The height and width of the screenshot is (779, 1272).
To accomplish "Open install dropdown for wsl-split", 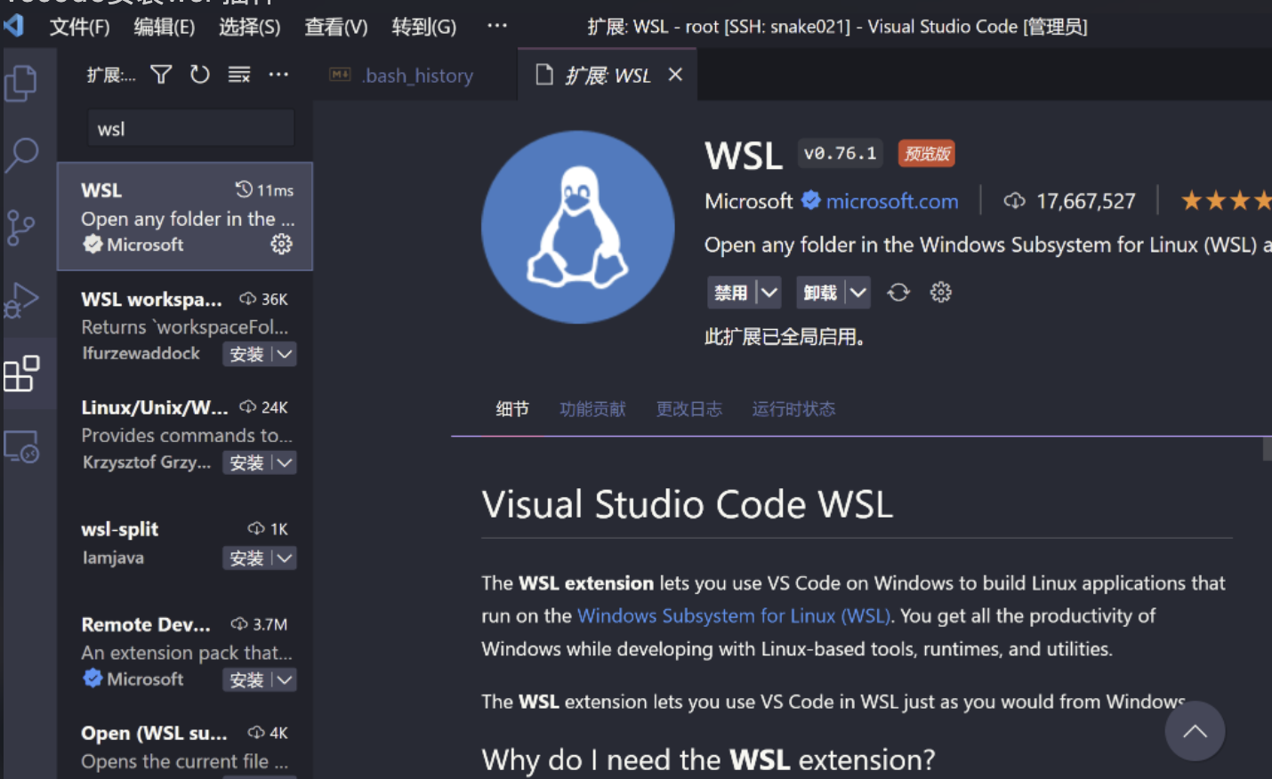I will (285, 558).
